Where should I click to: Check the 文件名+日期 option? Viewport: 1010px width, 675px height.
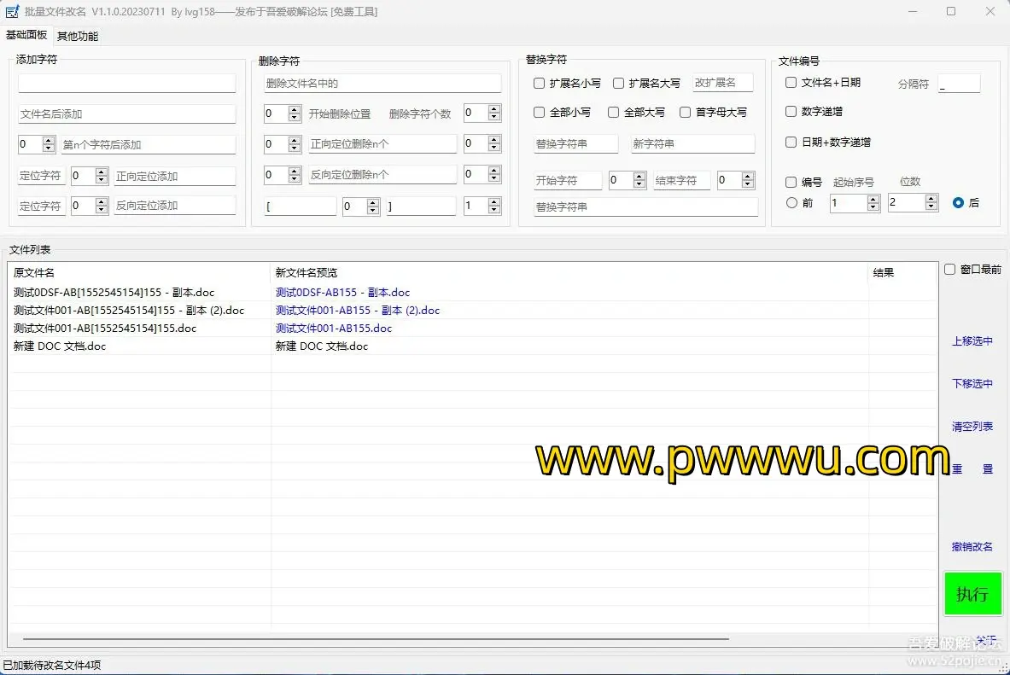tap(791, 83)
